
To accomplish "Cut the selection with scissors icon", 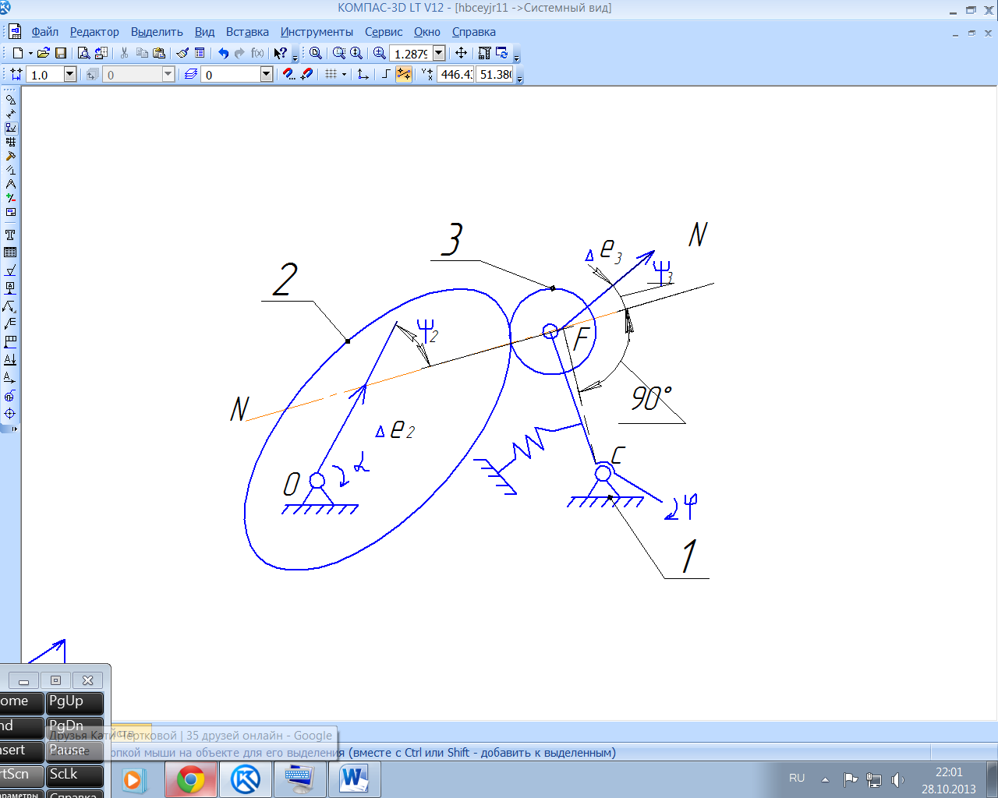I will coord(124,53).
